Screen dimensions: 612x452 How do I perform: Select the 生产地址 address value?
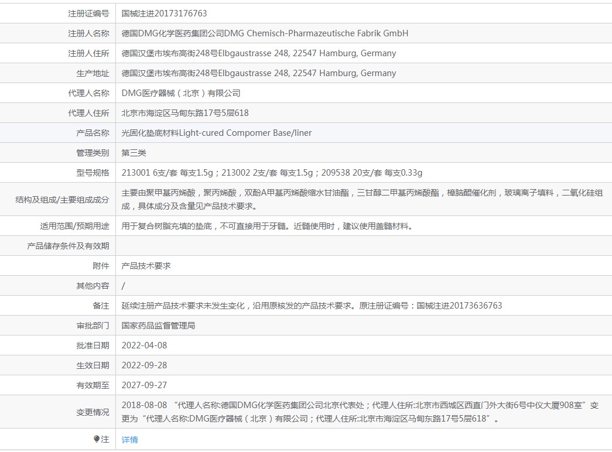pyautogui.click(x=259, y=73)
